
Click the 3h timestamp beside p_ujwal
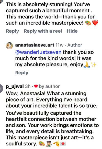point(28,86)
